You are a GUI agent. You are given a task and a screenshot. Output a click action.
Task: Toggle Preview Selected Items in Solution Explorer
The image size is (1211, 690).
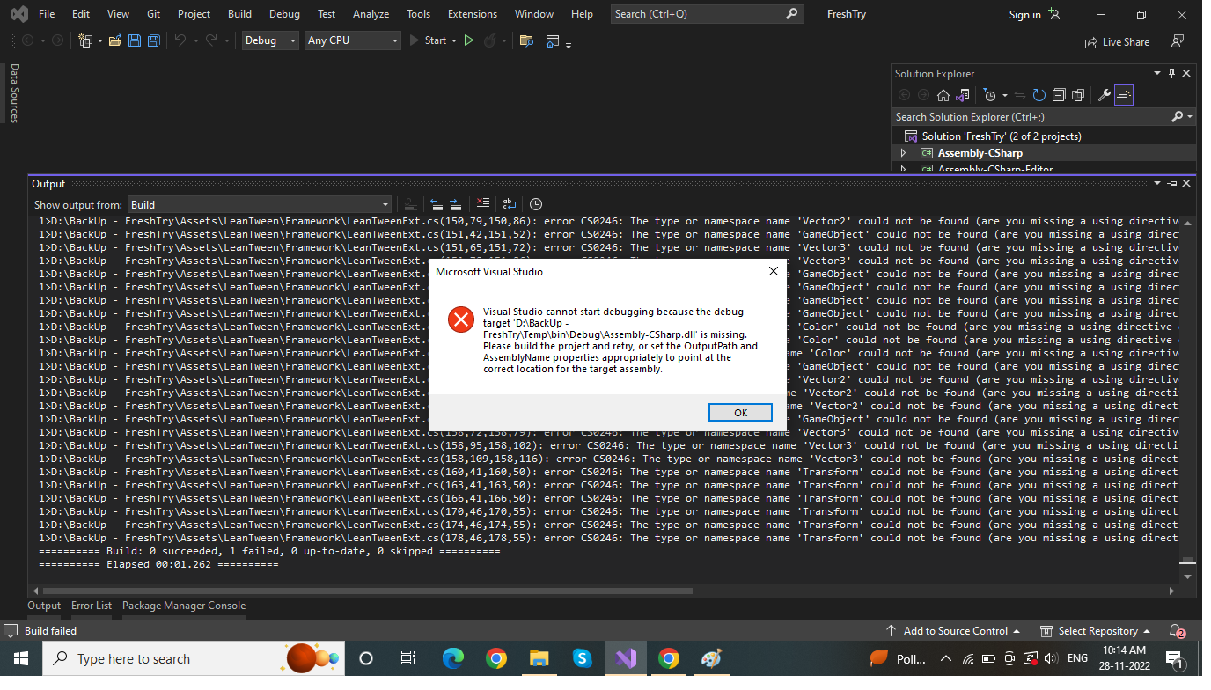[1124, 95]
